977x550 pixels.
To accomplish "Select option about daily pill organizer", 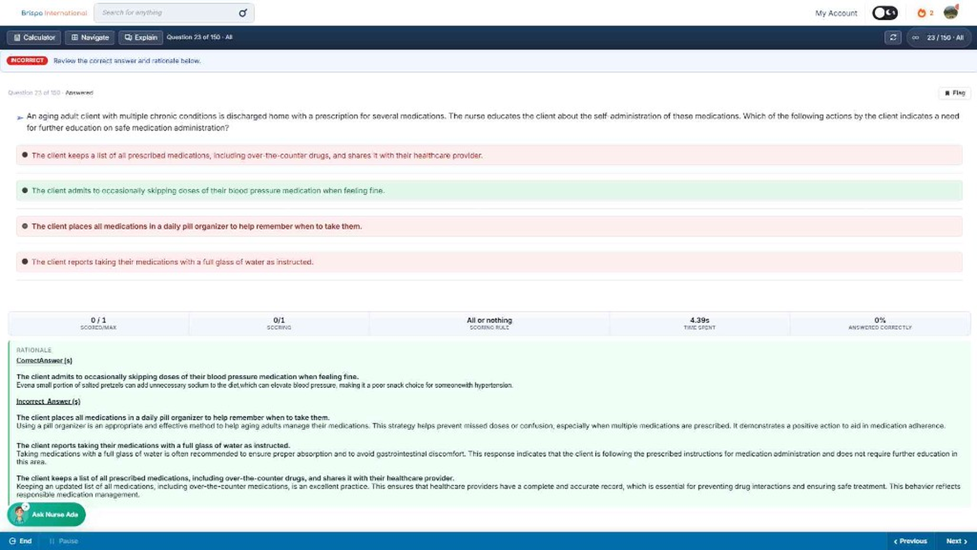I will coord(489,226).
